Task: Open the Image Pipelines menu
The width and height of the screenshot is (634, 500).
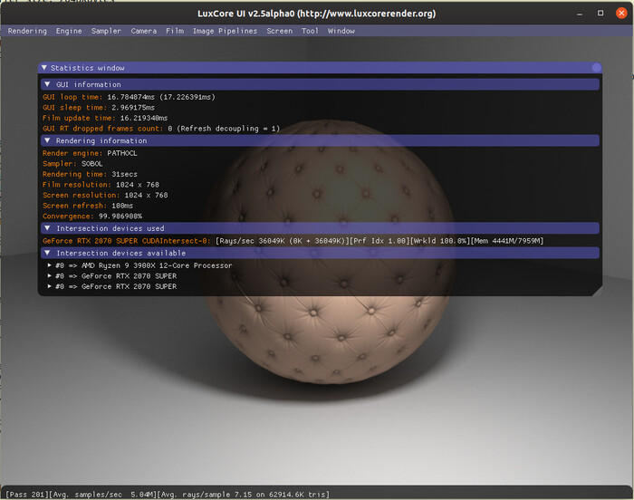Action: pyautogui.click(x=225, y=31)
